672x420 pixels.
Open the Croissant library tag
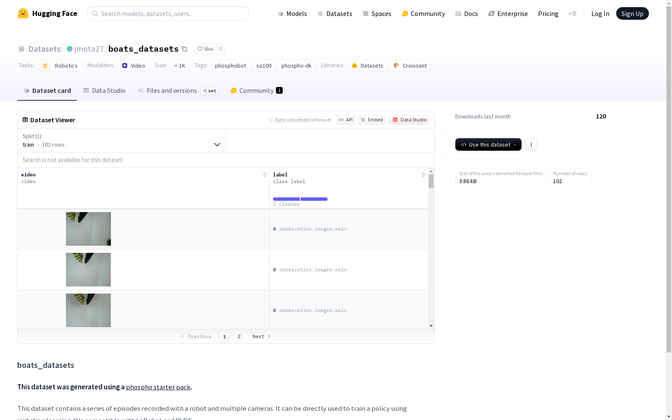pos(410,66)
